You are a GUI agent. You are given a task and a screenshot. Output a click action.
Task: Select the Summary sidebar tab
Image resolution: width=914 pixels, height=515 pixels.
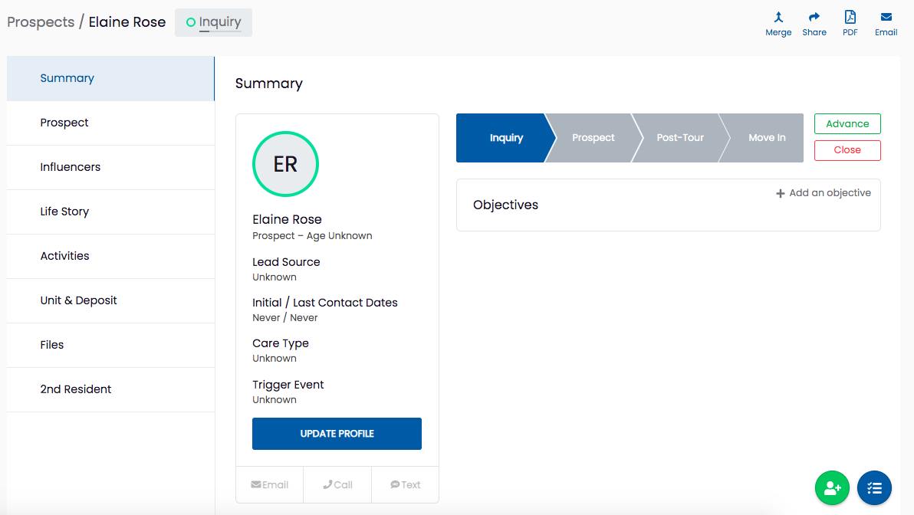(x=110, y=79)
